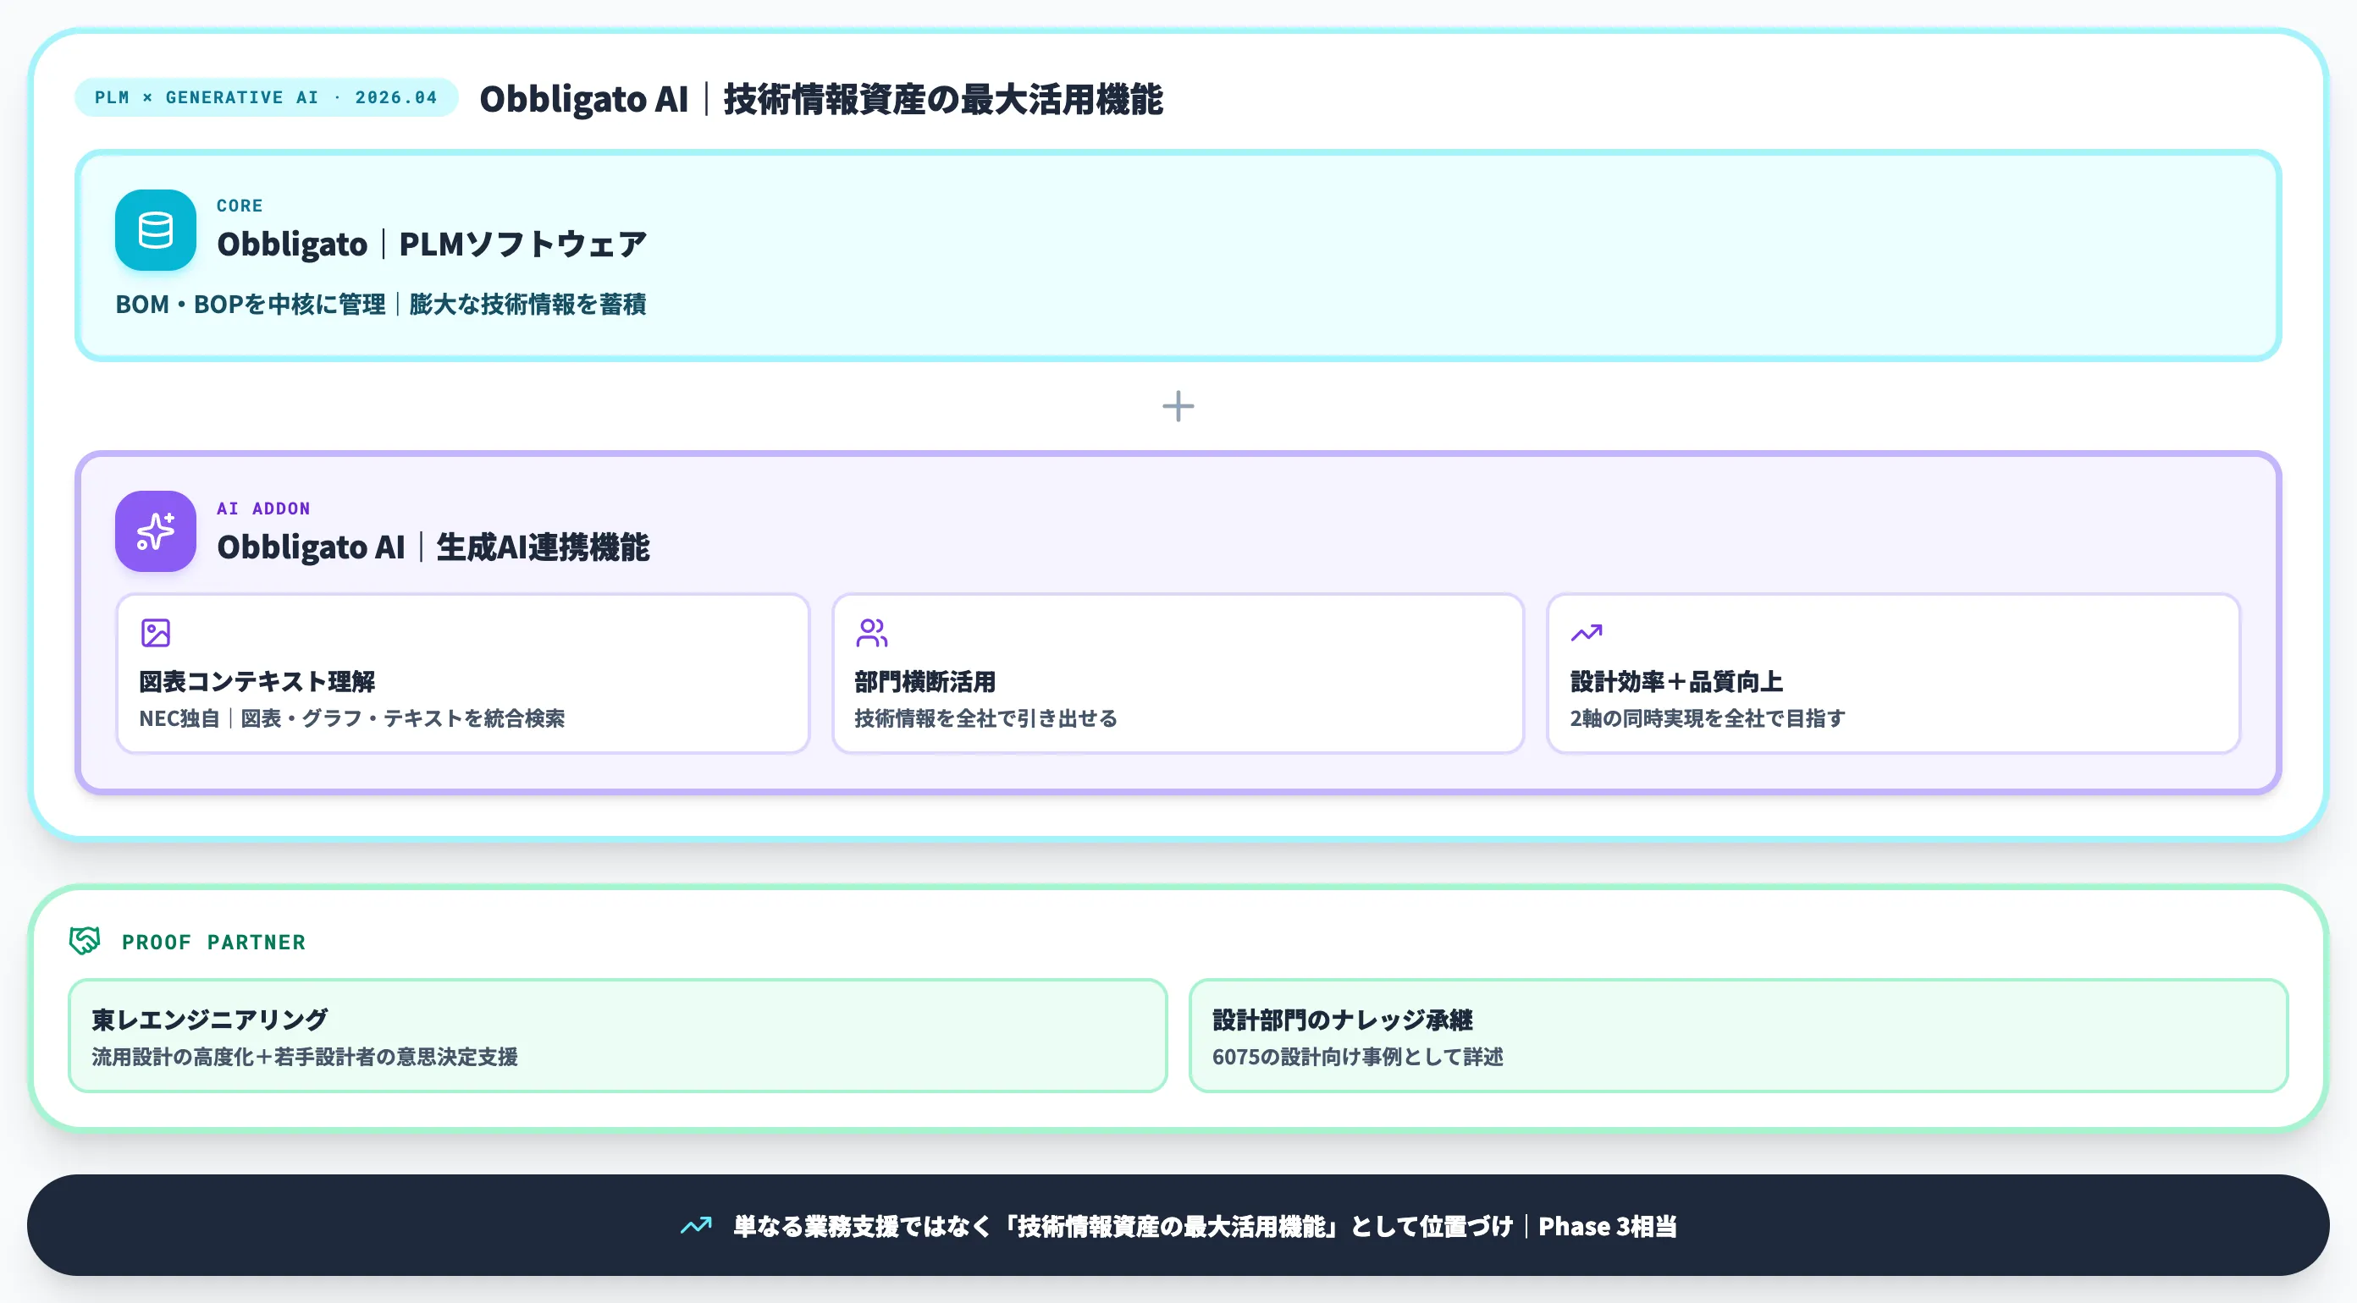Screen dimensions: 2357x1303
Task: Click the handshake icon beside PROOF PARTNER
Action: coord(86,941)
